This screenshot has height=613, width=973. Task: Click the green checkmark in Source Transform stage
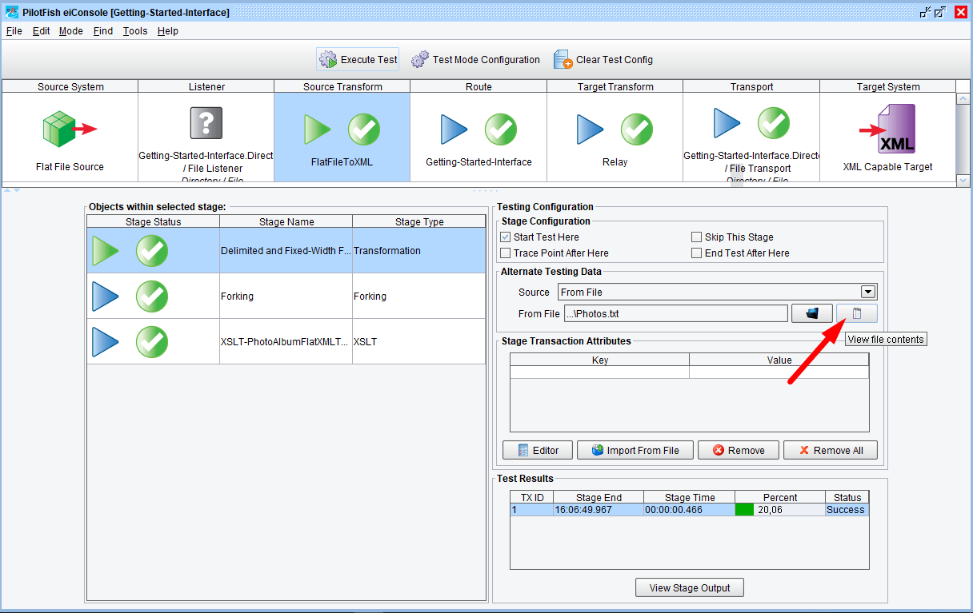click(364, 129)
